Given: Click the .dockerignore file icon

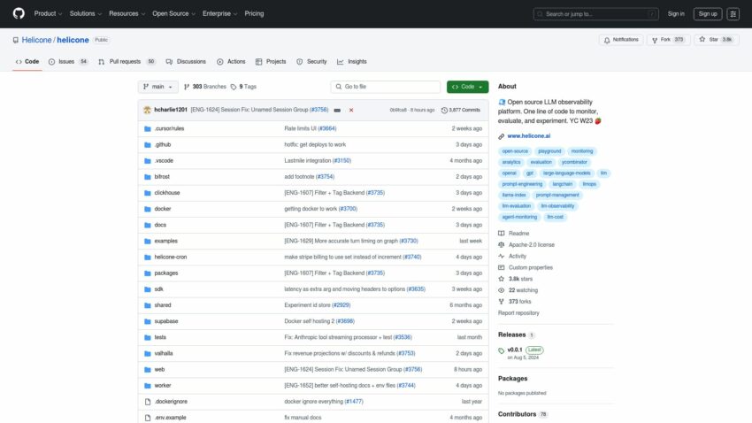Looking at the screenshot, I should (x=148, y=402).
